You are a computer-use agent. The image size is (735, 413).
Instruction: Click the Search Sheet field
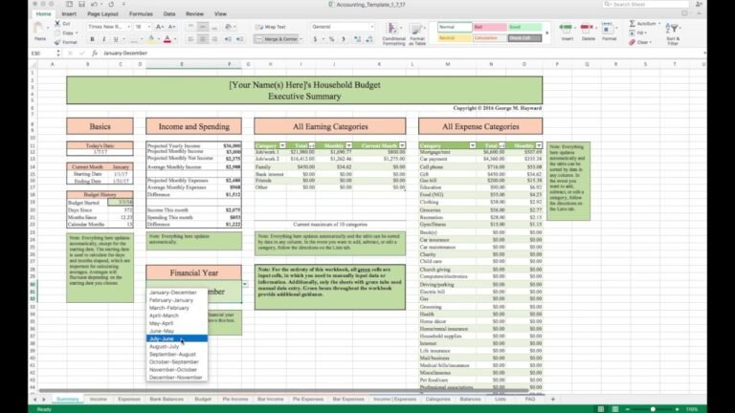click(x=646, y=4)
